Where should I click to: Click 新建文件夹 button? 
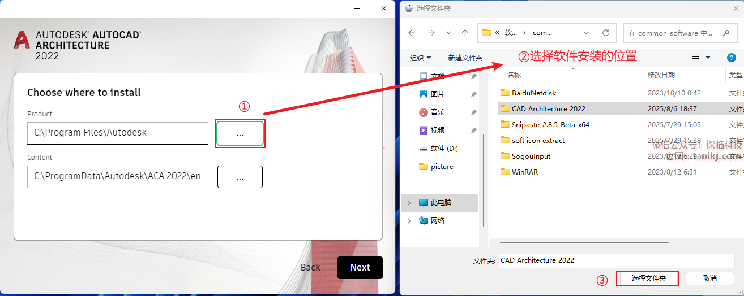point(465,58)
